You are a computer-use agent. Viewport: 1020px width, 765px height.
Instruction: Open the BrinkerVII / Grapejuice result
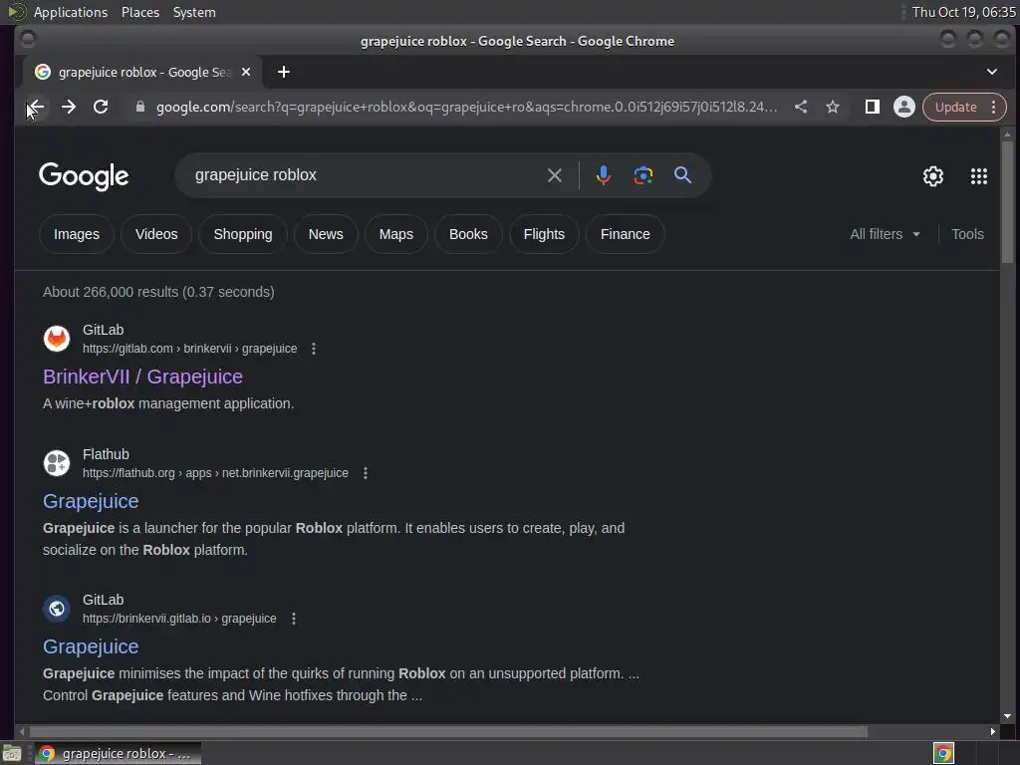click(143, 377)
